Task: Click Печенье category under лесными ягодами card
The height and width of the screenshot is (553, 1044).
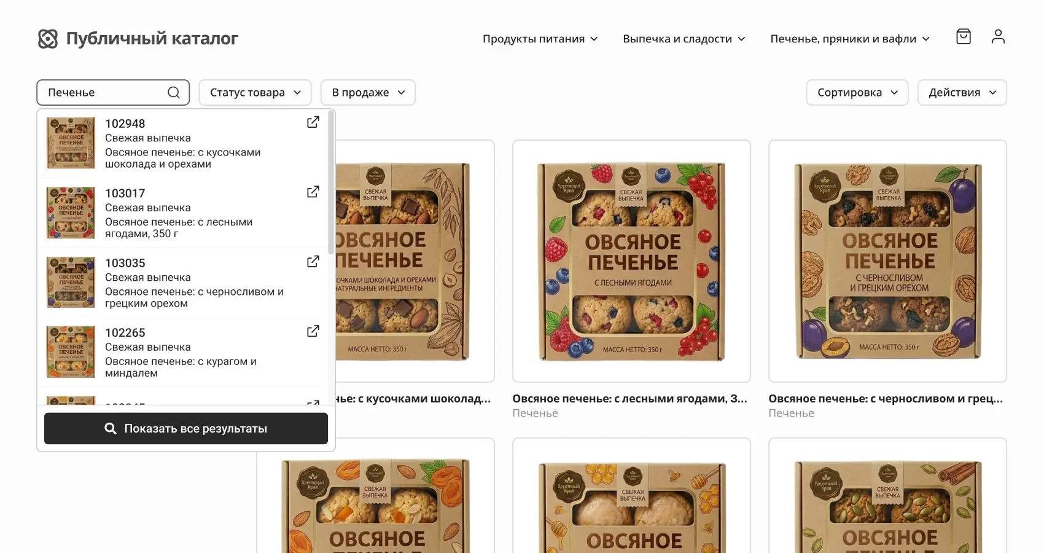Action: 536,413
